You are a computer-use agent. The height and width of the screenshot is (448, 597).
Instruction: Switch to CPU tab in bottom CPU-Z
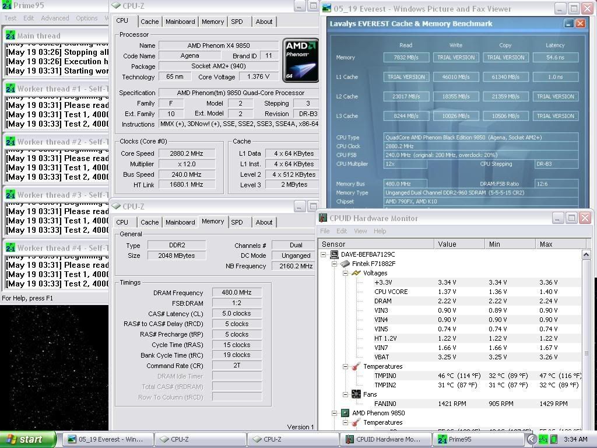[x=122, y=222]
